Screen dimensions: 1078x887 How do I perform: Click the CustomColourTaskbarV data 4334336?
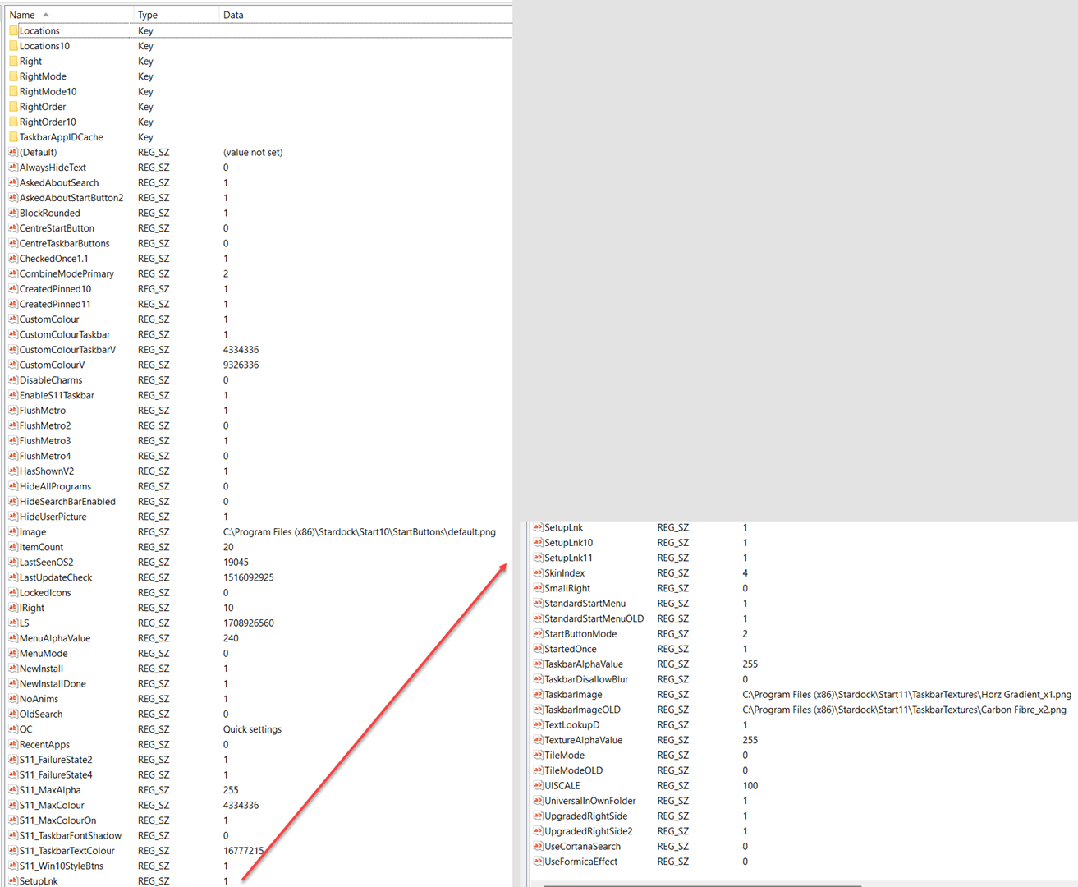[241, 350]
